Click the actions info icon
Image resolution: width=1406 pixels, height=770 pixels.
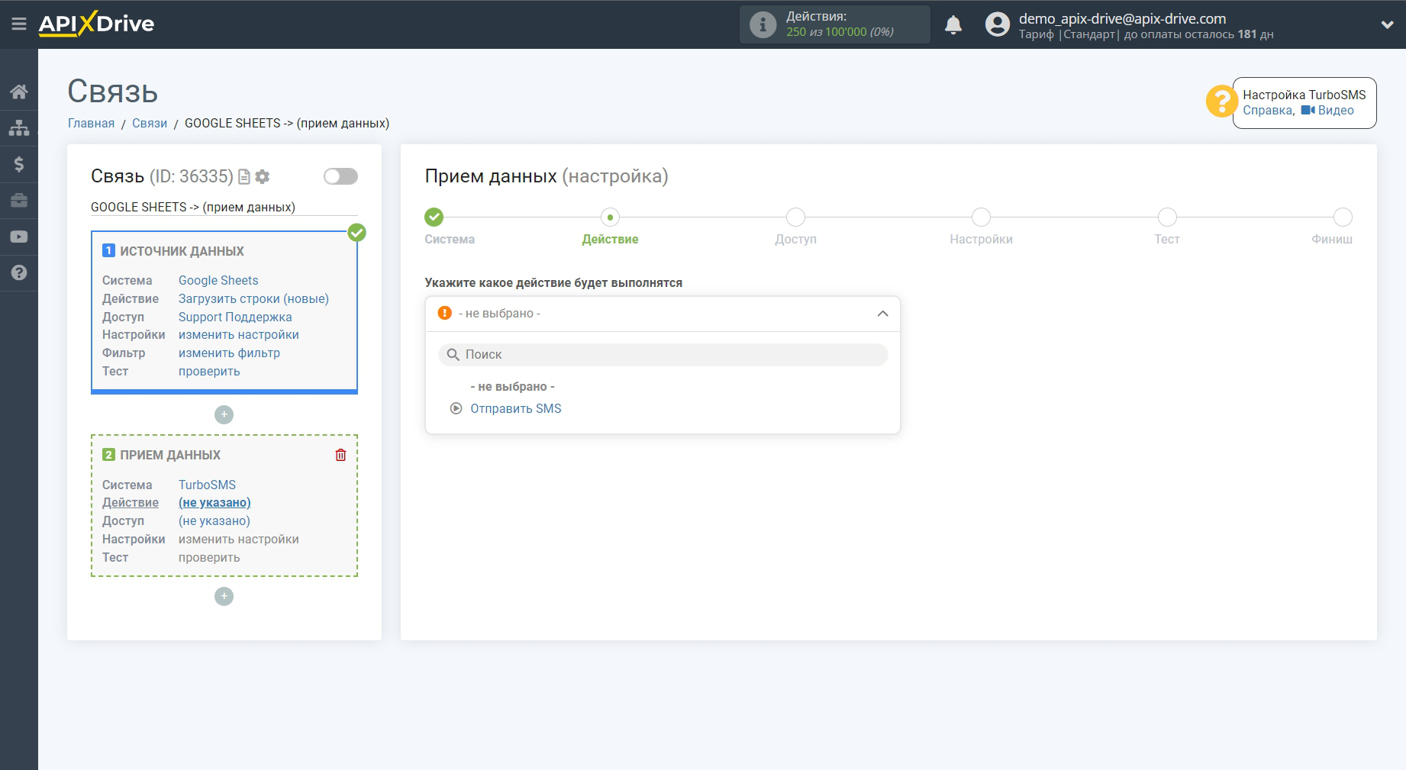(x=763, y=24)
